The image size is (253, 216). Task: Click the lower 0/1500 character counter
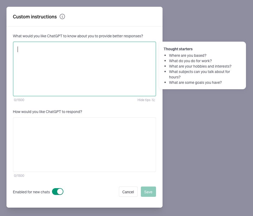click(19, 176)
